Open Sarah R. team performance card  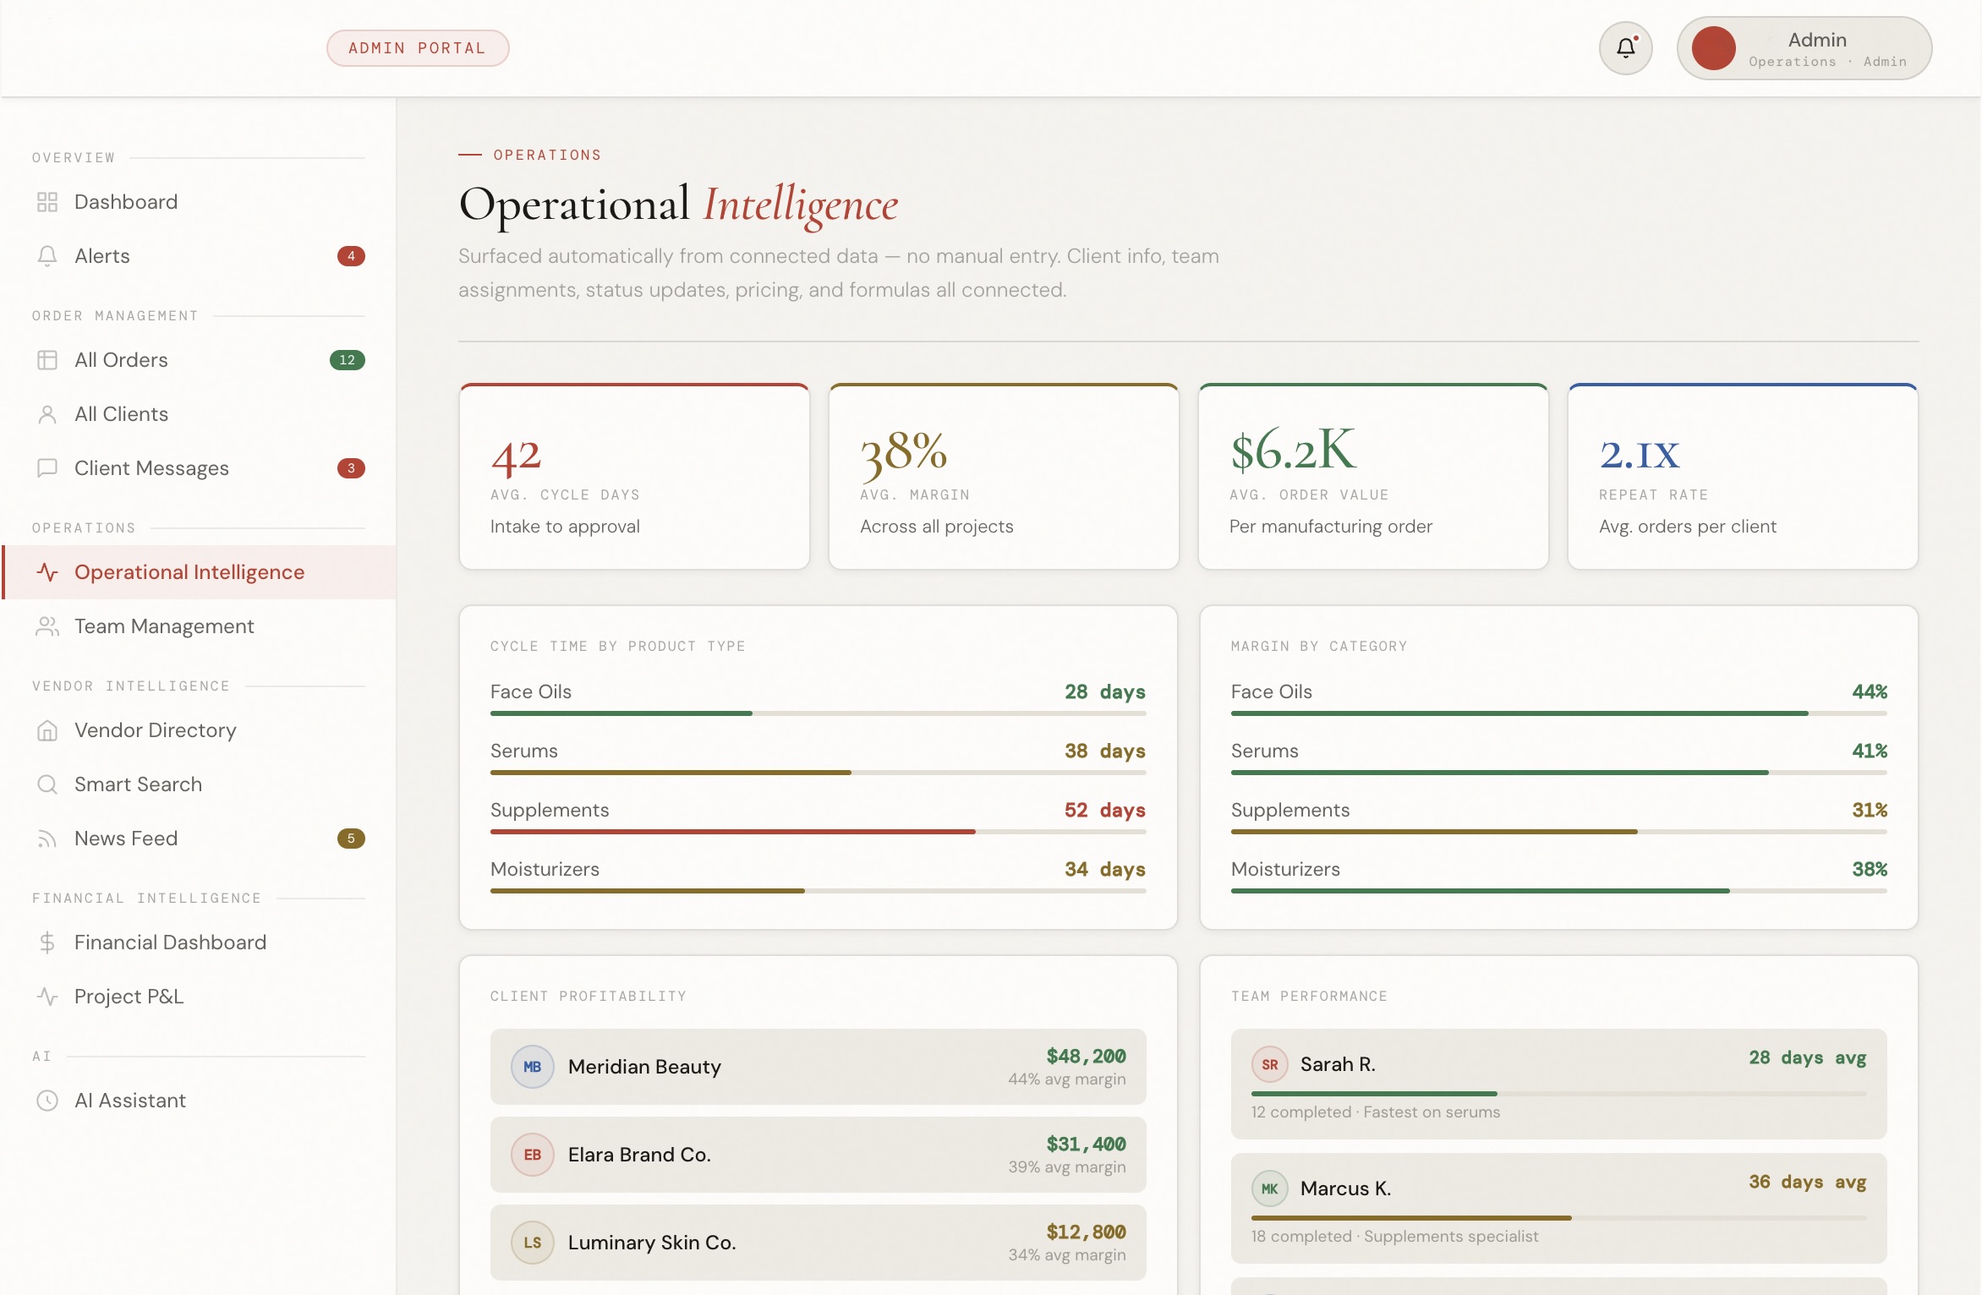pyautogui.click(x=1559, y=1084)
